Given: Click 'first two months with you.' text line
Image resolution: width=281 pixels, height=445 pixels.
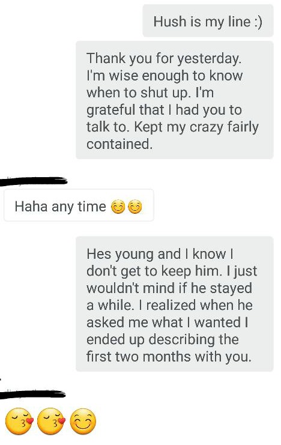Looking at the screenshot, I should (169, 357).
